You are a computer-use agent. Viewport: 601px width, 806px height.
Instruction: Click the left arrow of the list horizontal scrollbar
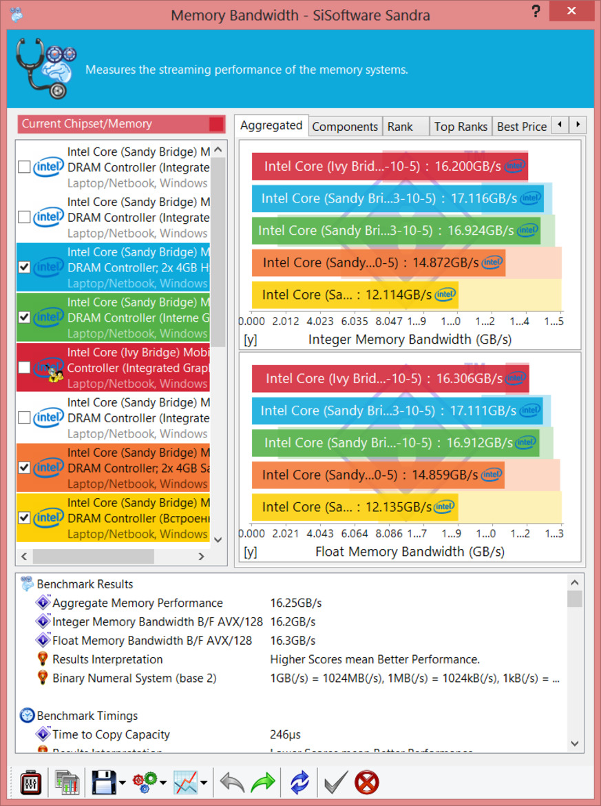coord(24,556)
